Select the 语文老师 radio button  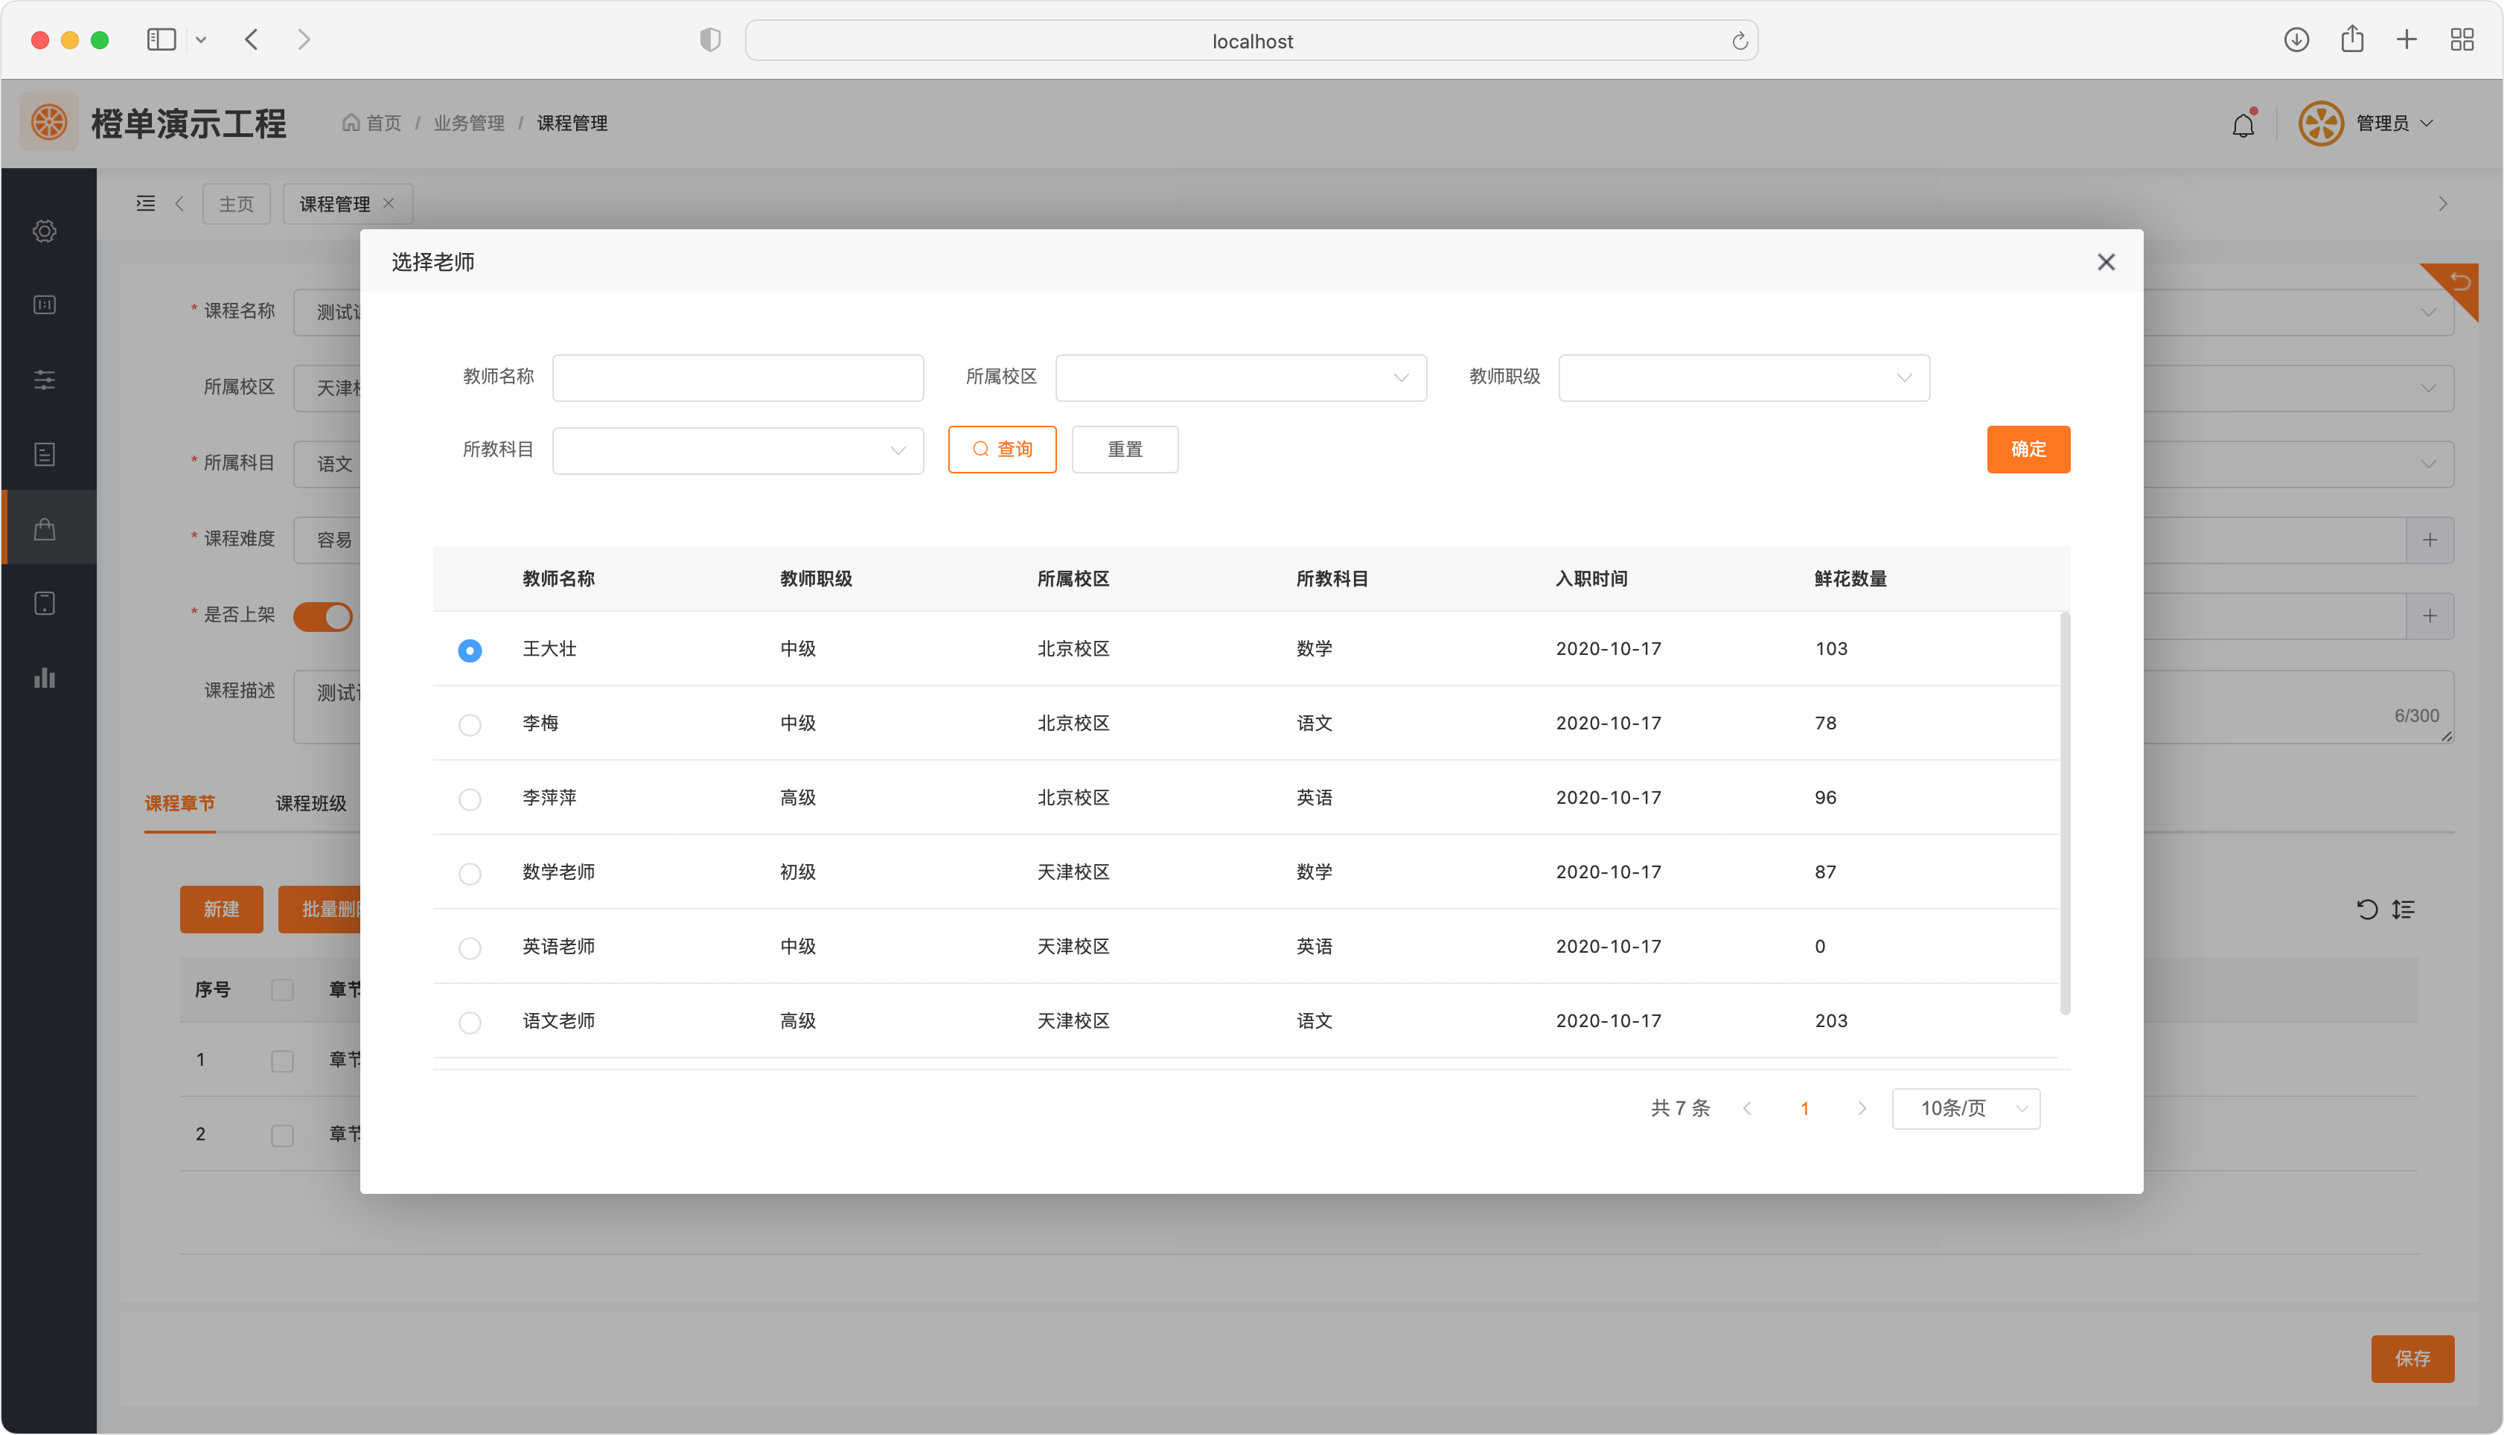coord(470,1022)
